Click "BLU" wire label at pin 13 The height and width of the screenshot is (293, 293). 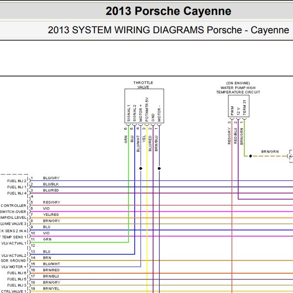[x=47, y=252]
